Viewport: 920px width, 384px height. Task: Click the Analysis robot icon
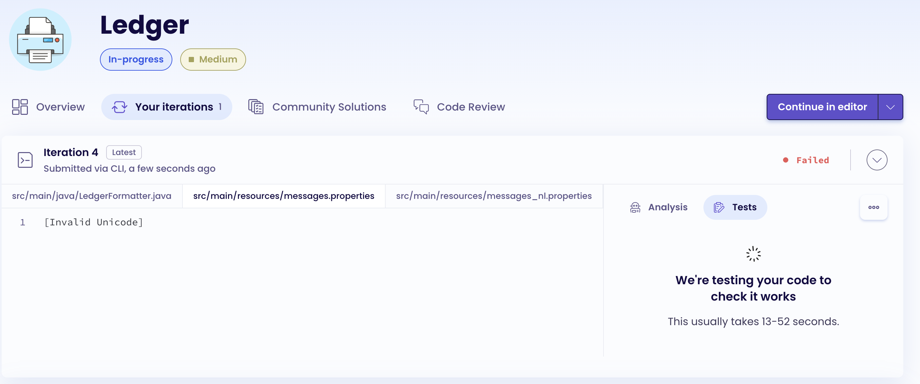[x=635, y=207]
